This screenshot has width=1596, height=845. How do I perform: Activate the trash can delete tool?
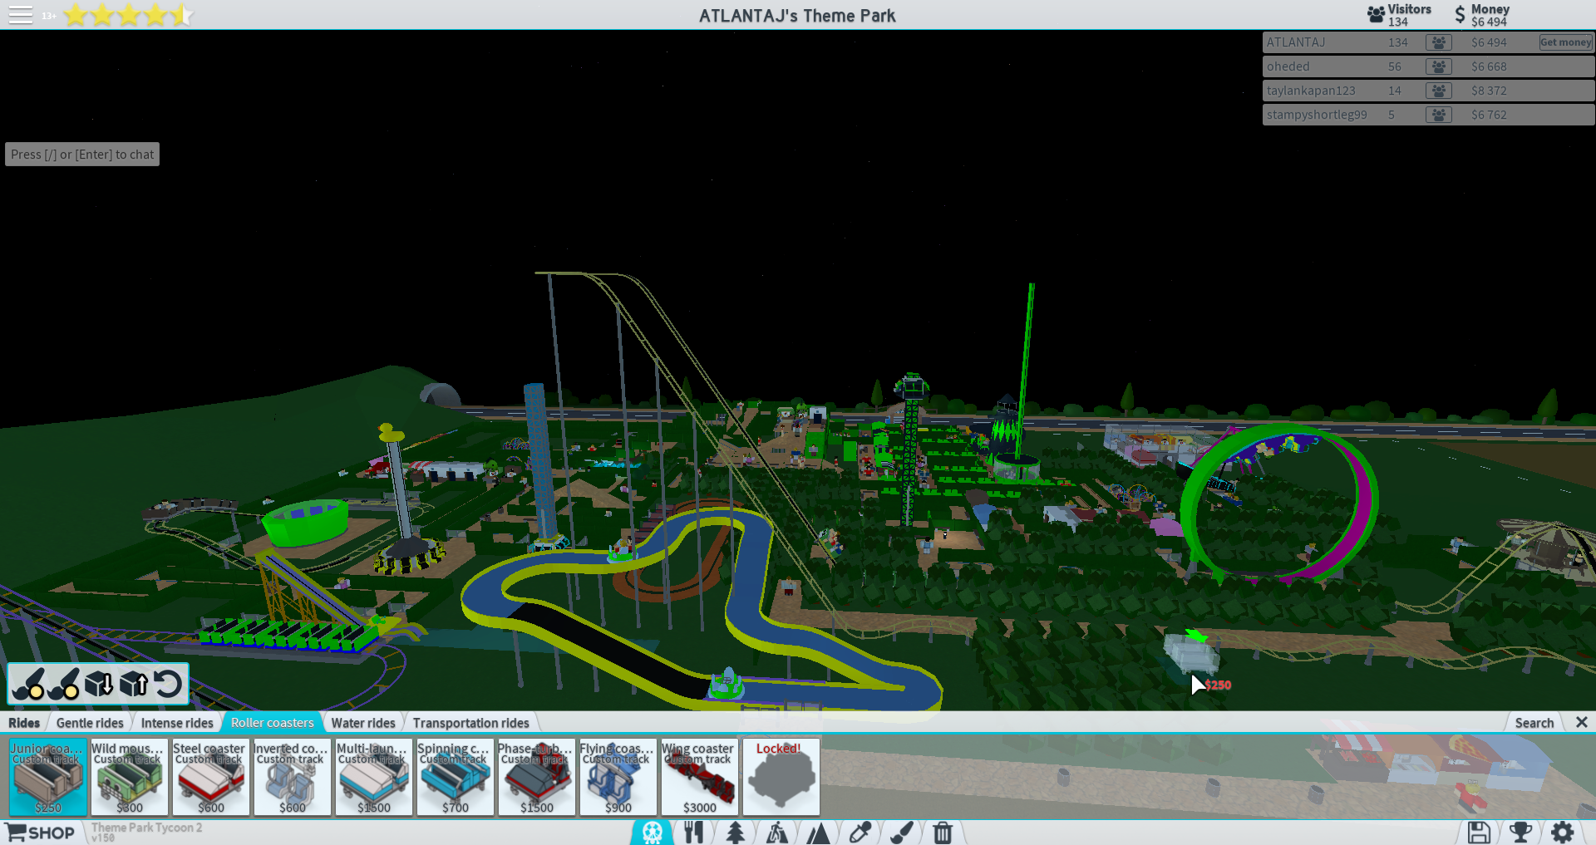(x=943, y=832)
